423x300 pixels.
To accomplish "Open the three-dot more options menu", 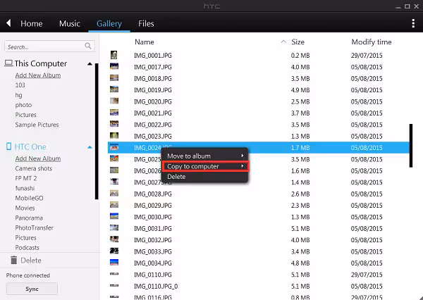I will 413,23.
